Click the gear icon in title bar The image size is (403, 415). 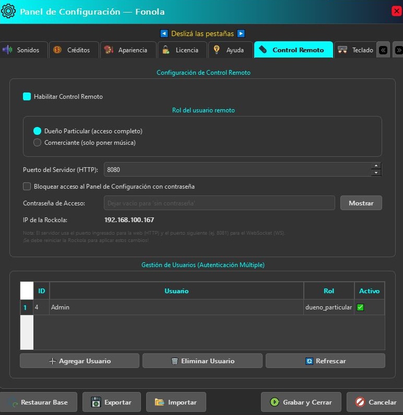pos(8,11)
